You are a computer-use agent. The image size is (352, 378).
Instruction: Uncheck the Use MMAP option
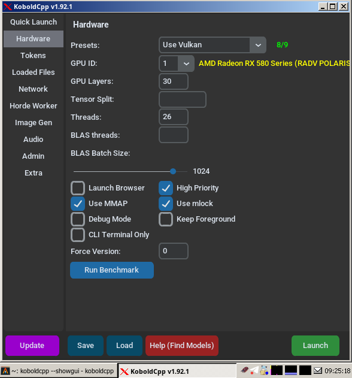click(x=78, y=204)
